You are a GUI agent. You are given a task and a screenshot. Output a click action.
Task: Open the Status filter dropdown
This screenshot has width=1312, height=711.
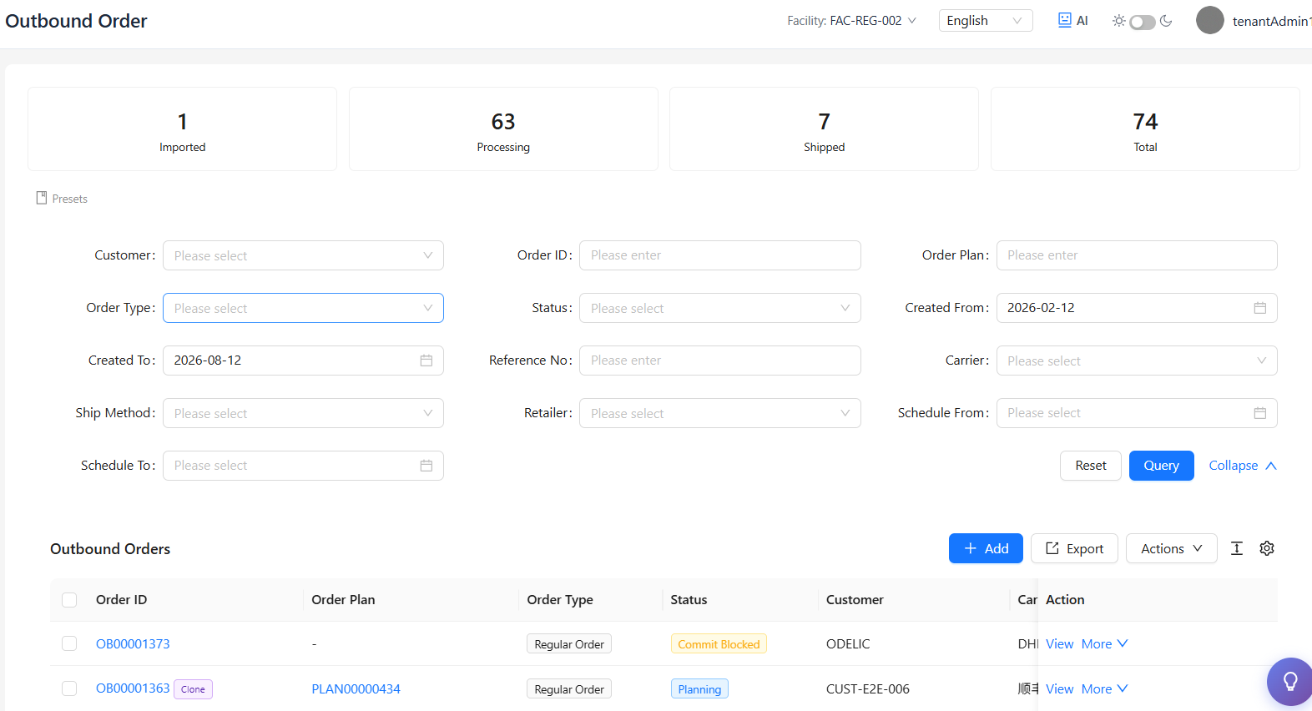point(720,308)
